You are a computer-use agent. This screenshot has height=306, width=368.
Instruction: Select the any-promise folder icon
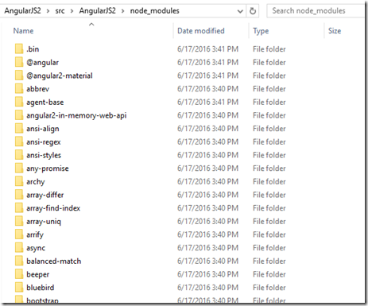point(19,168)
